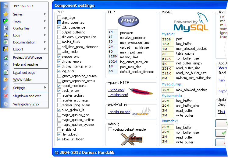Click the Mysqld port 3306 field
This screenshot has width=228, height=158.
click(x=168, y=39)
